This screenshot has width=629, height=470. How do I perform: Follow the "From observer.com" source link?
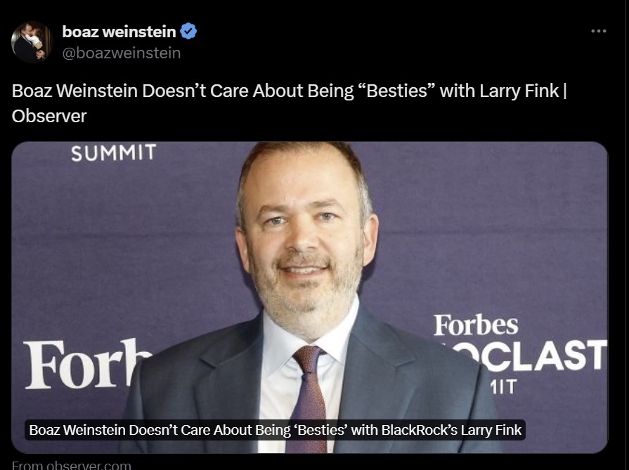[72, 464]
